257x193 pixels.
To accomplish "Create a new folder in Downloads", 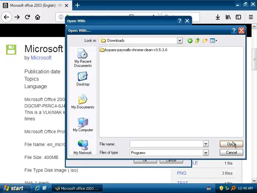I will pyautogui.click(x=205, y=41).
